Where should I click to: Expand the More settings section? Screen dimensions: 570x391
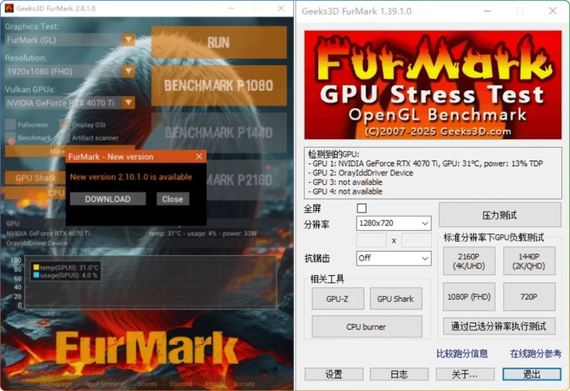[x=56, y=151]
